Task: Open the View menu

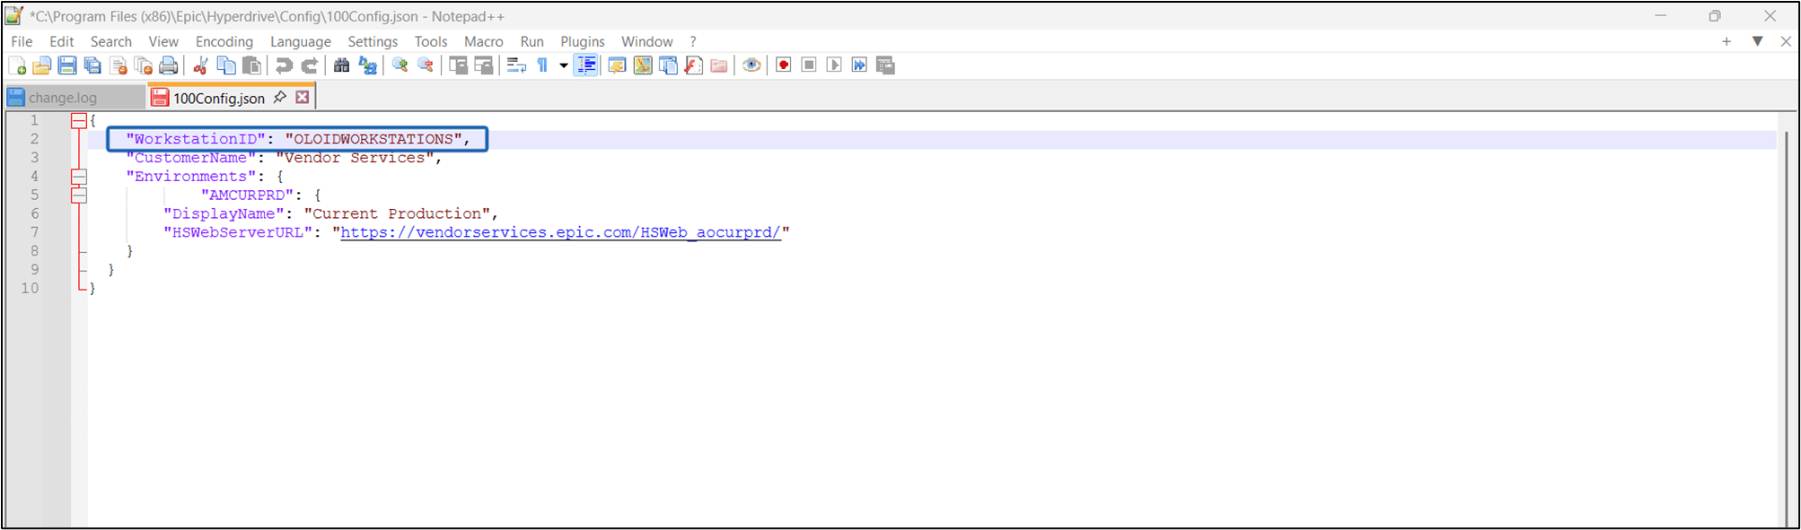Action: [163, 41]
